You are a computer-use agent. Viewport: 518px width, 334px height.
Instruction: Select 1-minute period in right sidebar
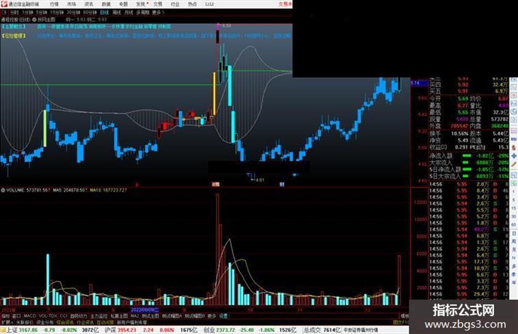pos(514,192)
